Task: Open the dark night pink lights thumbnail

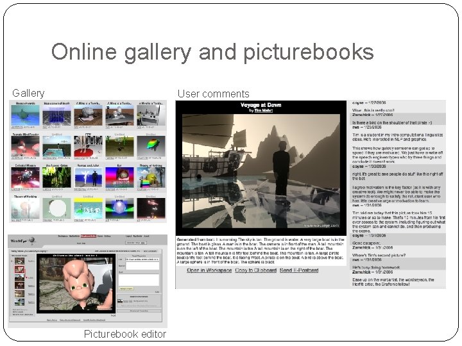Action: click(x=151, y=208)
